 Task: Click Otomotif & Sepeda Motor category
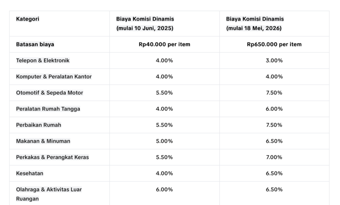coord(49,92)
